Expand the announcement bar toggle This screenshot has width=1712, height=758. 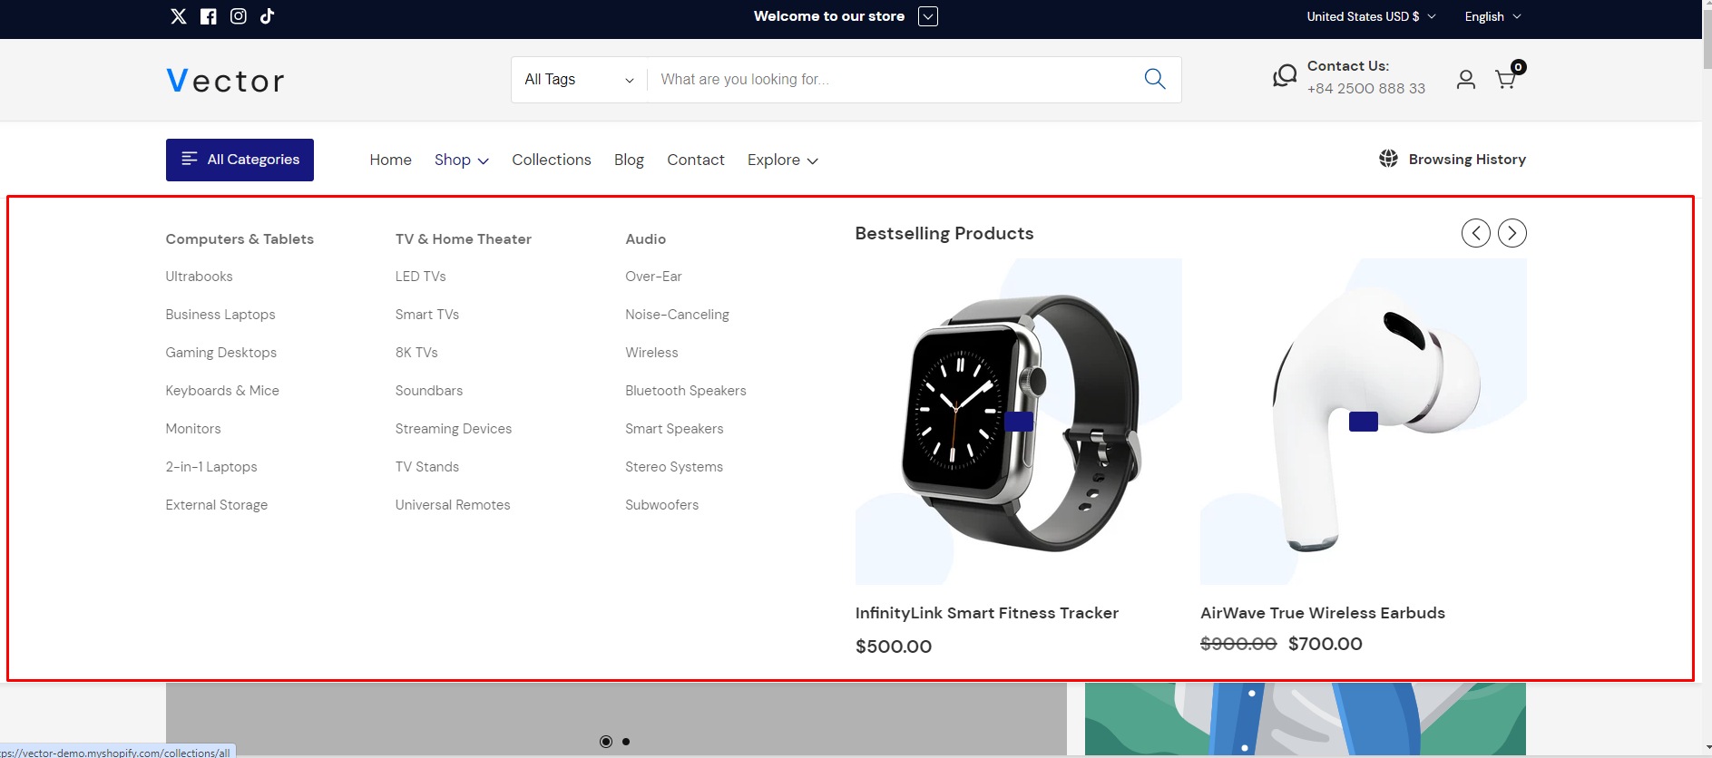pos(927,16)
